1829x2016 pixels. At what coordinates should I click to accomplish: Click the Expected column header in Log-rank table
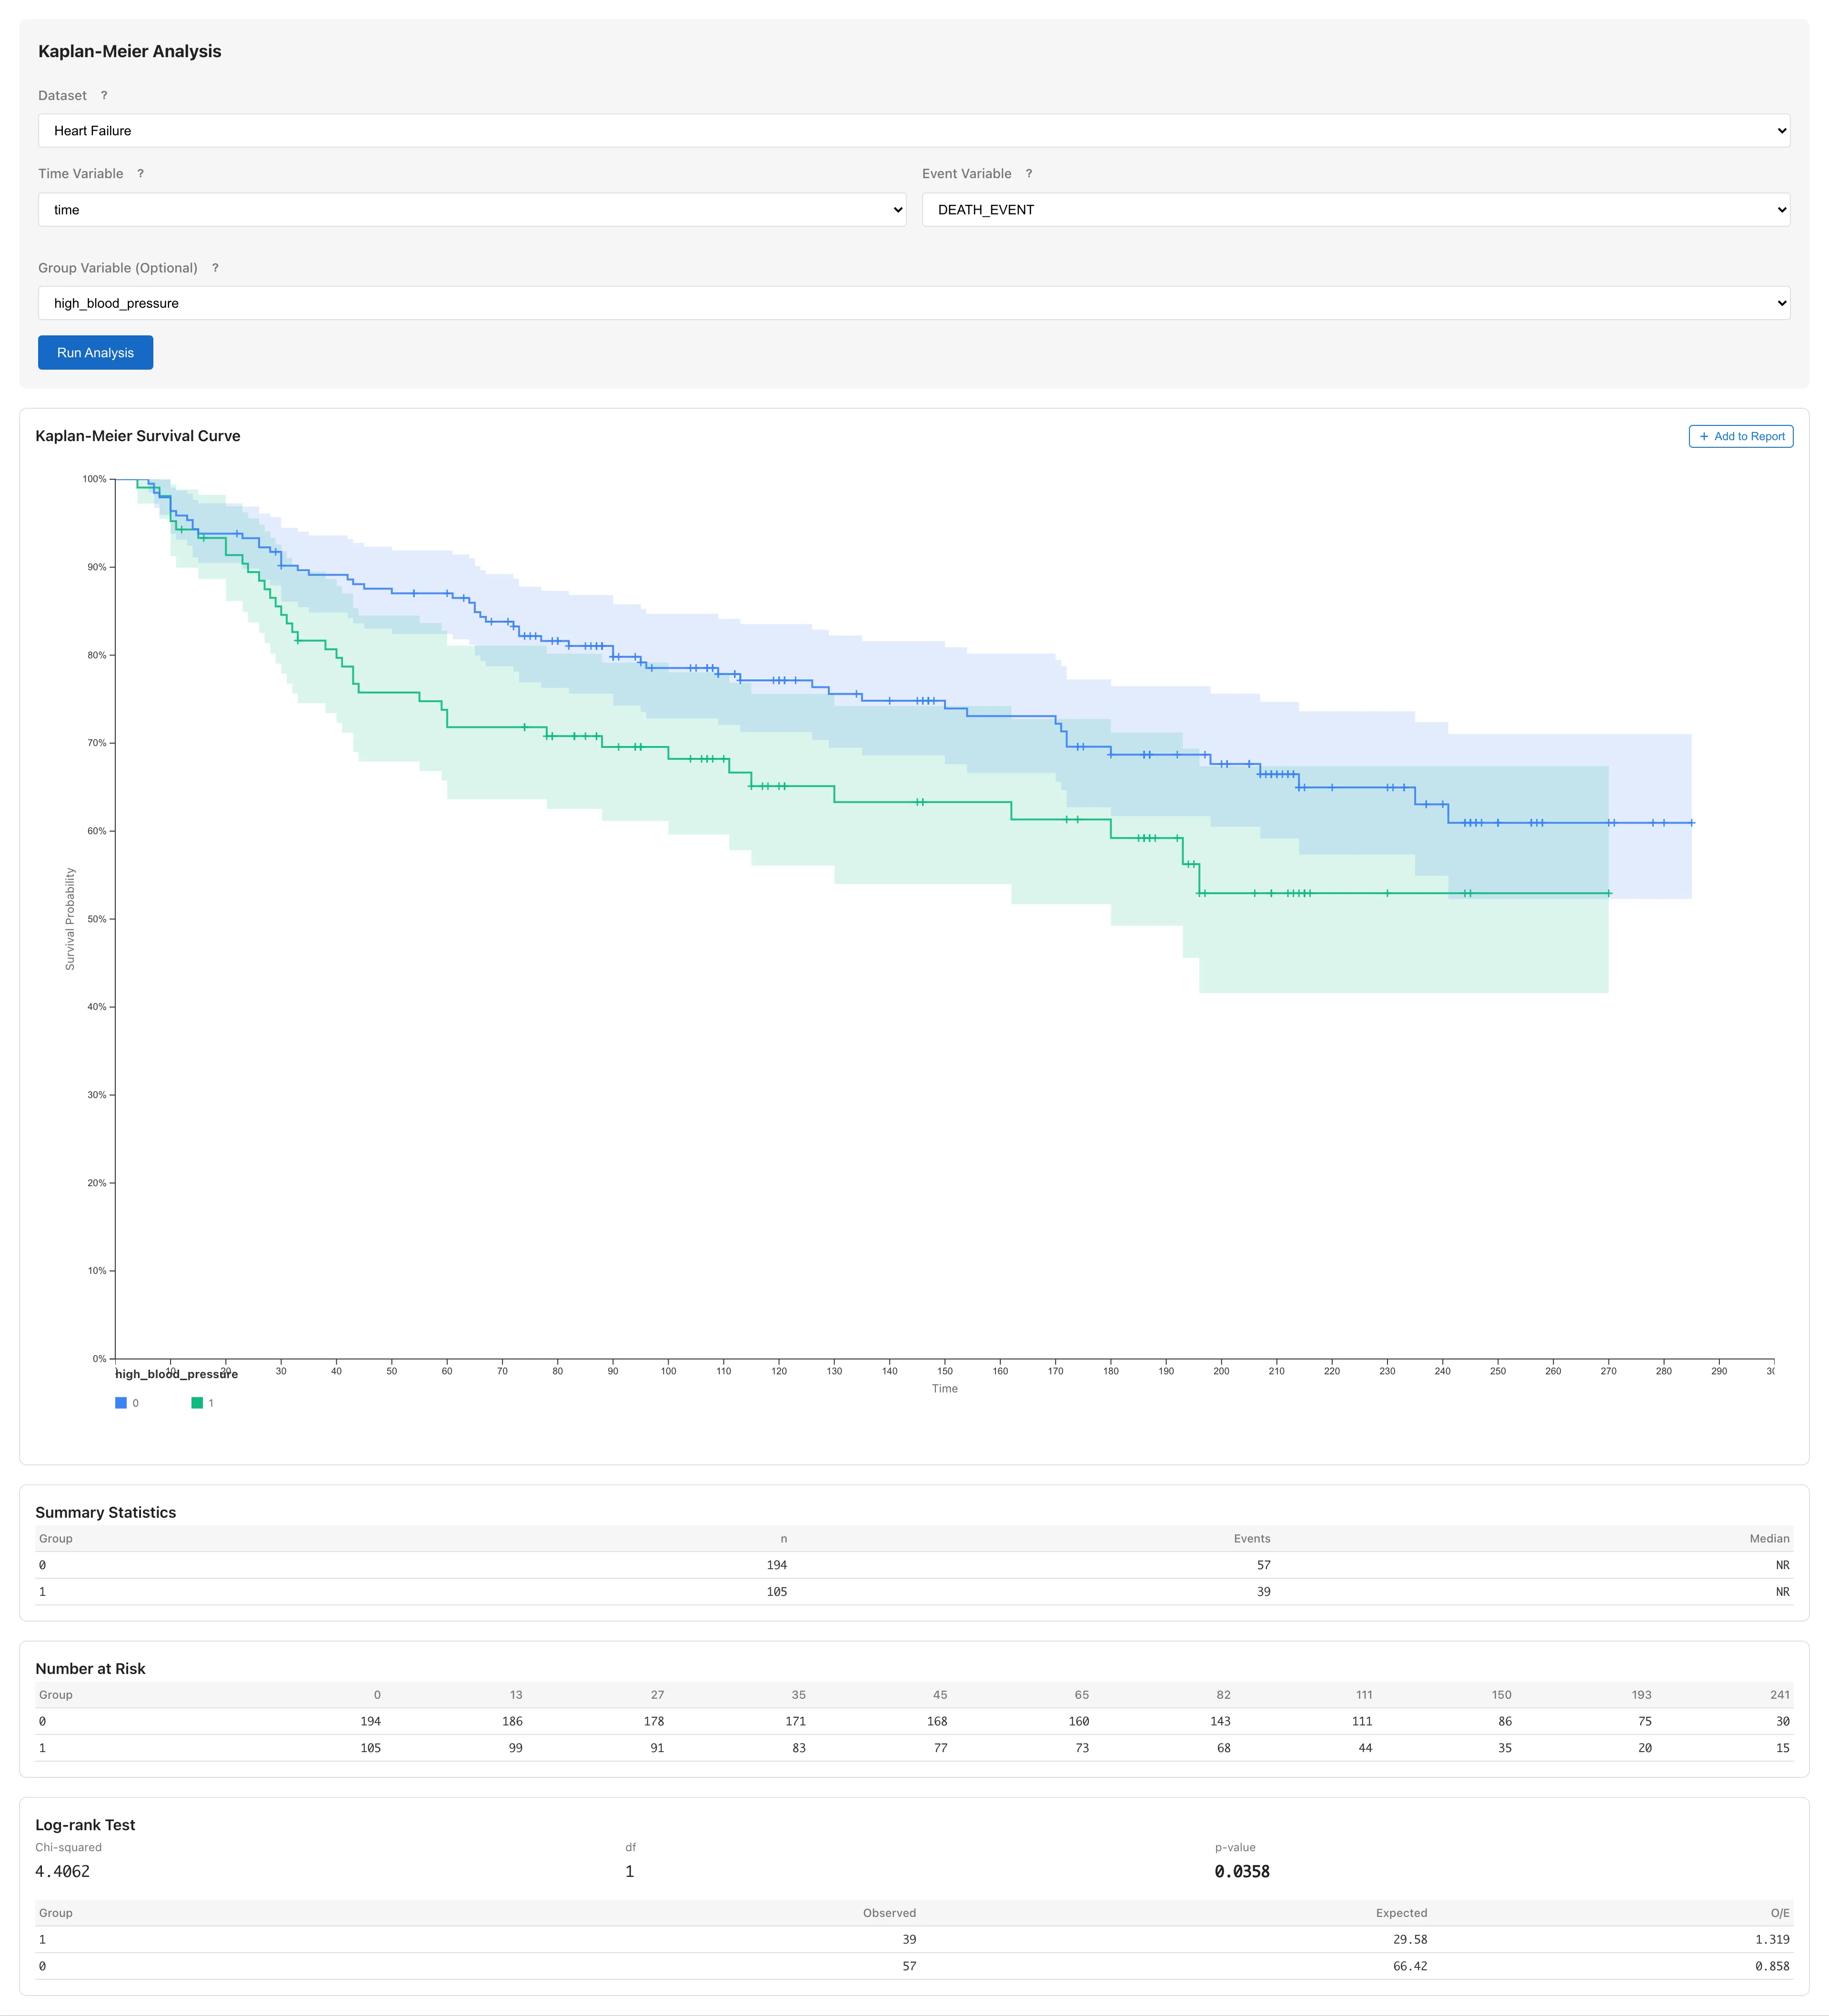click(x=1400, y=1913)
